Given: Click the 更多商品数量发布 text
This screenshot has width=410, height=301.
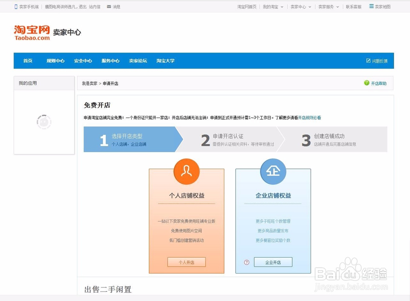Looking at the screenshot, I should [273, 230].
